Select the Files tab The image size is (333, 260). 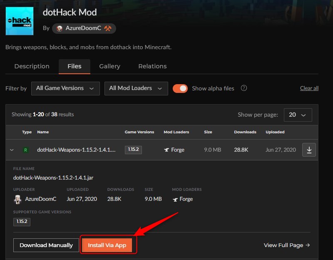(75, 66)
